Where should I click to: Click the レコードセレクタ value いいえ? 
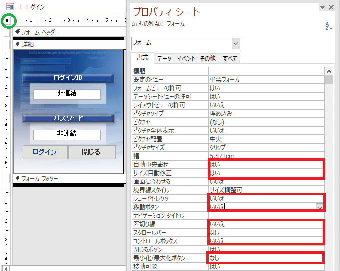point(266,198)
